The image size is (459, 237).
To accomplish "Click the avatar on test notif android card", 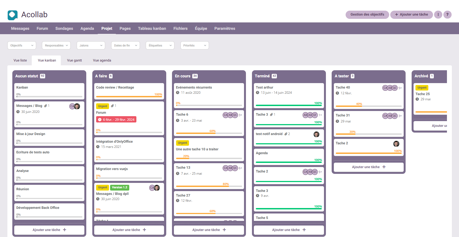I will (316, 134).
